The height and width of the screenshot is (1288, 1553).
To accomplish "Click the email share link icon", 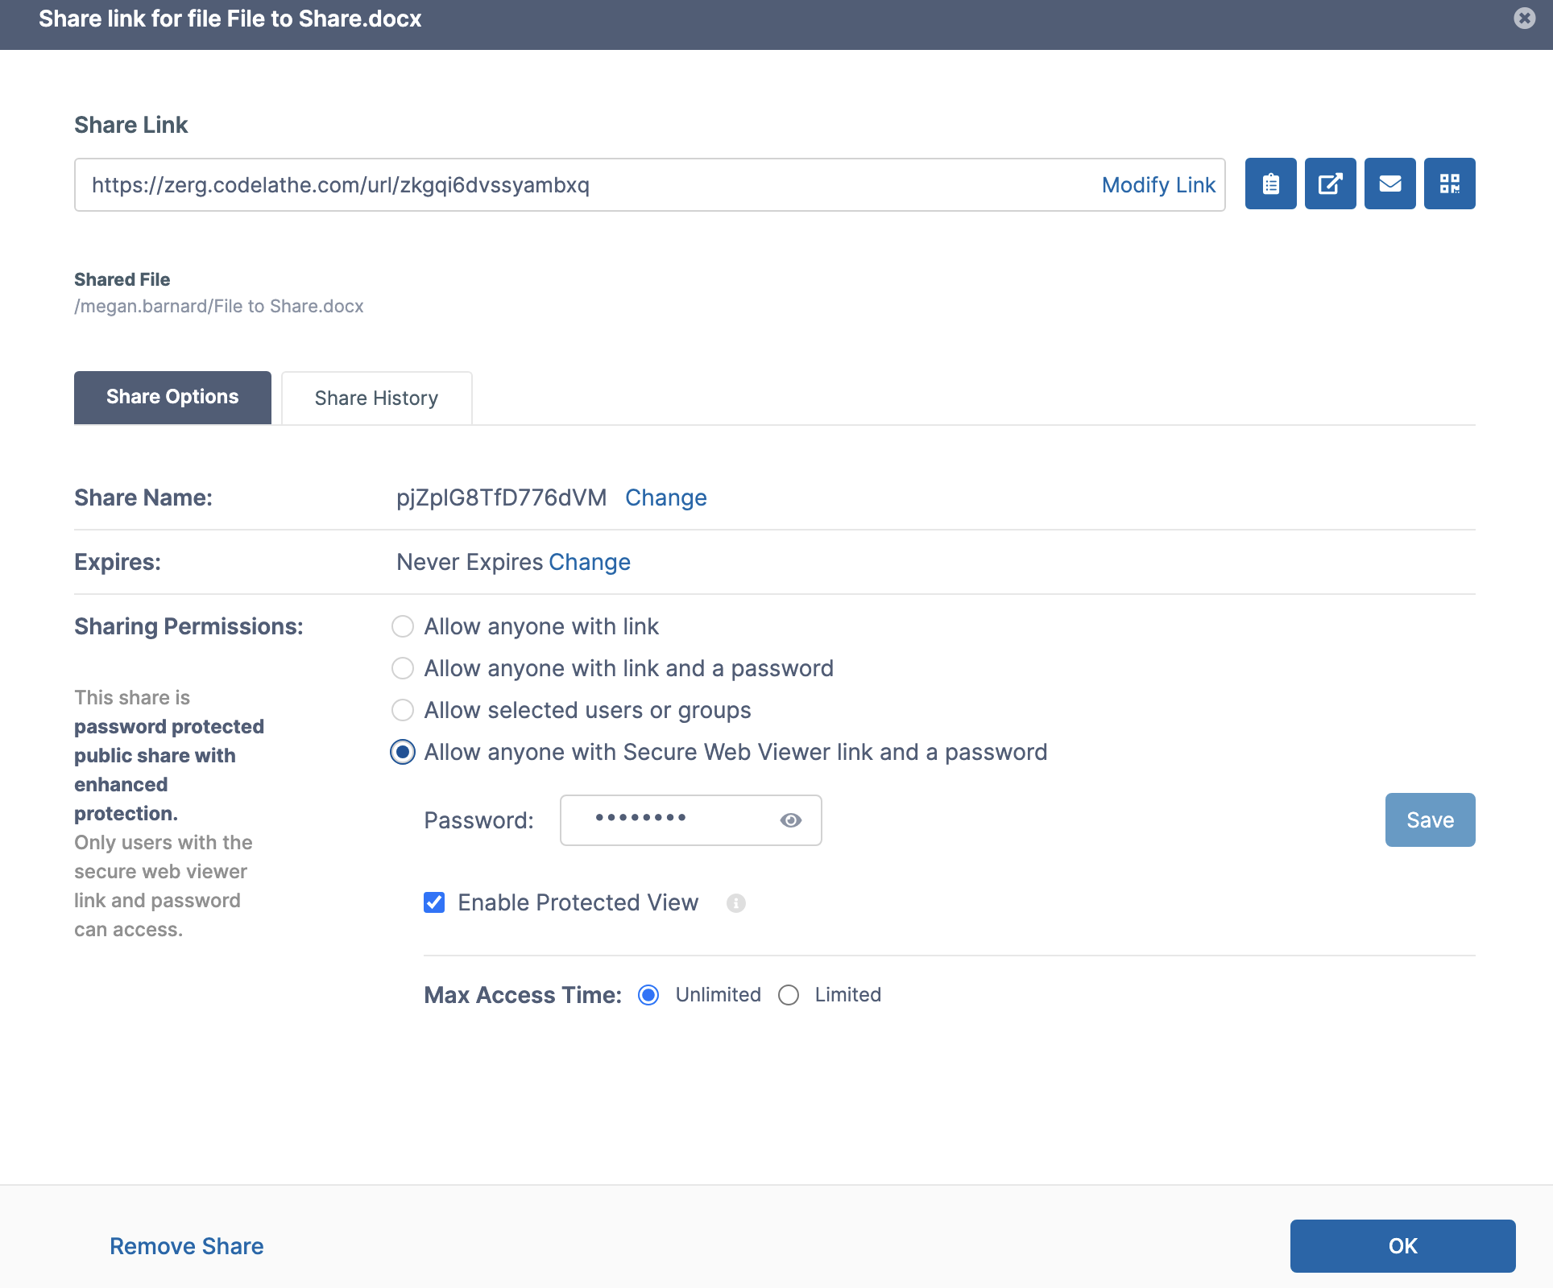I will (x=1389, y=184).
